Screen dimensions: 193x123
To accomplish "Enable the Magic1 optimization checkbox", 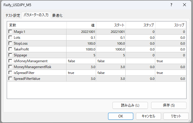I will click(11, 32).
